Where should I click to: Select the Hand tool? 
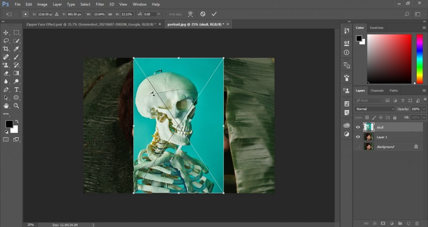pos(6,106)
